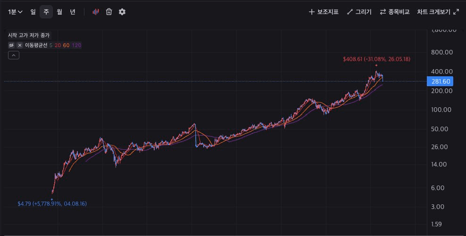
Task: Add an indicator with 보조지표 button
Action: (324, 12)
